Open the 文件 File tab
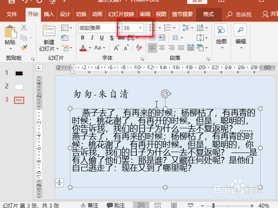This screenshot has height=208, width=278. point(12,14)
